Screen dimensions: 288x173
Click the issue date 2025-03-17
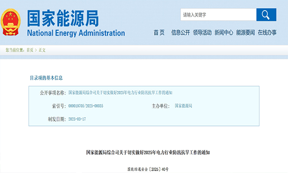pyautogui.click(x=77, y=119)
